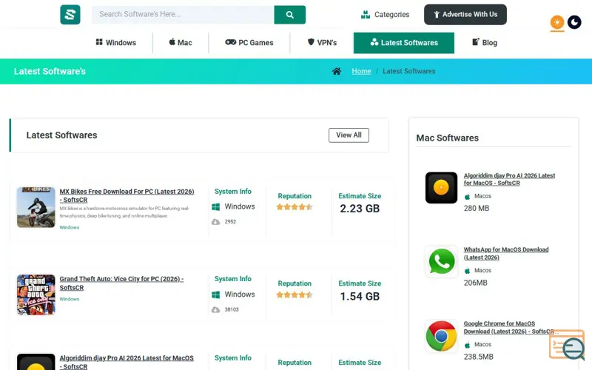Open the MX Bikes thumbnail image

click(36, 207)
